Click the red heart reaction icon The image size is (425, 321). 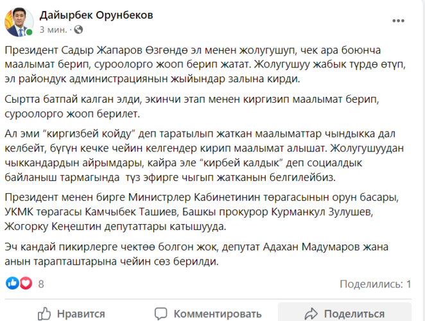pyautogui.click(x=26, y=283)
